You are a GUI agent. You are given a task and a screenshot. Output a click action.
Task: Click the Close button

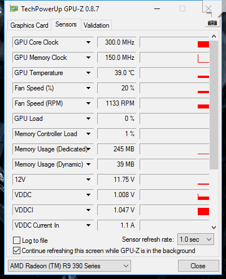198,266
